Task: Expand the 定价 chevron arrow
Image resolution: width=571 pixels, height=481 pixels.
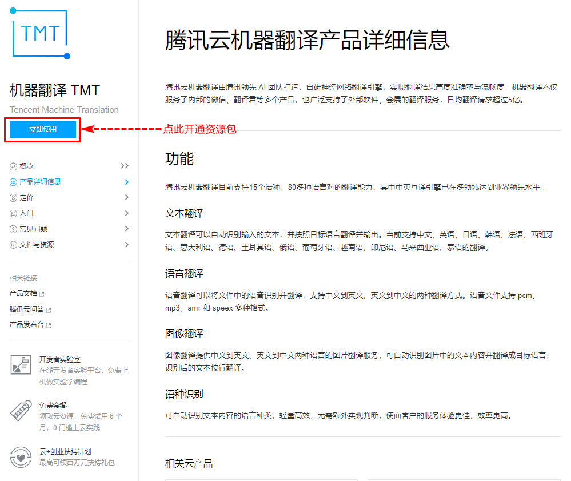Action: (x=126, y=197)
